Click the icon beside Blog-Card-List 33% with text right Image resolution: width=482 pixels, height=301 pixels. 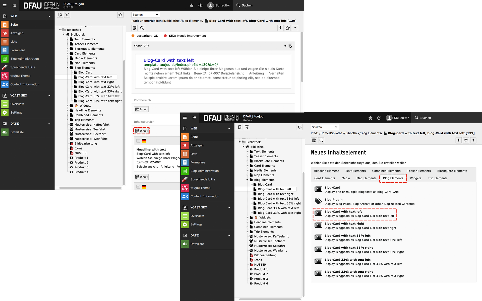318,273
